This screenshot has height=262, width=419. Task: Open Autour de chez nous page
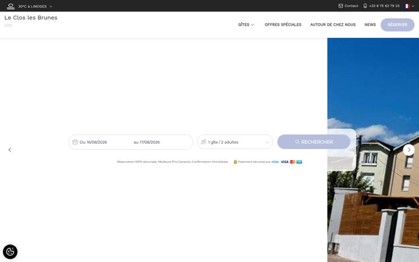[x=333, y=24]
